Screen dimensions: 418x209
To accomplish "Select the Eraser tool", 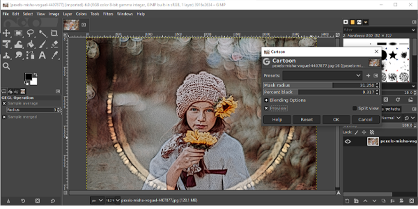I will point(54,44).
